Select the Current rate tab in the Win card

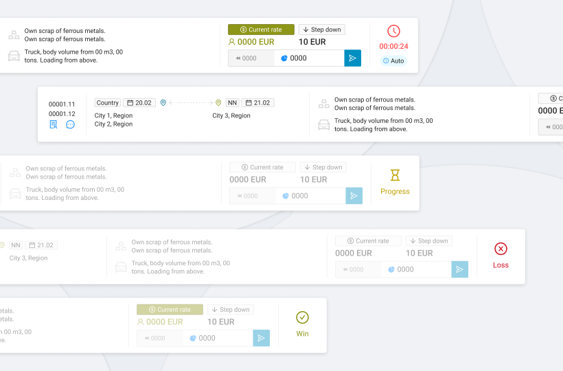170,310
